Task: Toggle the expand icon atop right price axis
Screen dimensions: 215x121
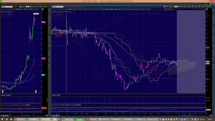Action: [207, 9]
